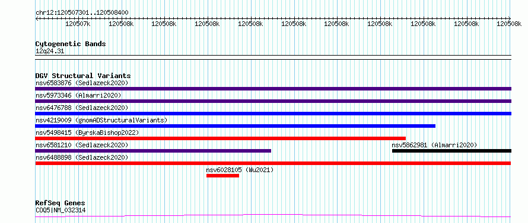This screenshot has width=528, height=223.
Task: Click the nsv5973346 (Almarri2020) variant label
Action: pos(78,95)
